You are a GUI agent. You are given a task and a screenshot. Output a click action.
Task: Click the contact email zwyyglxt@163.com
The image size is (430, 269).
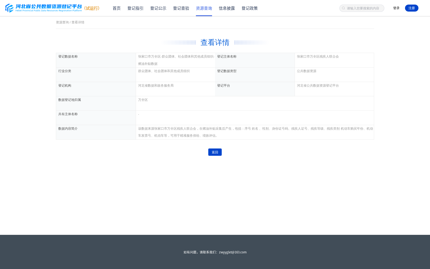click(233, 252)
